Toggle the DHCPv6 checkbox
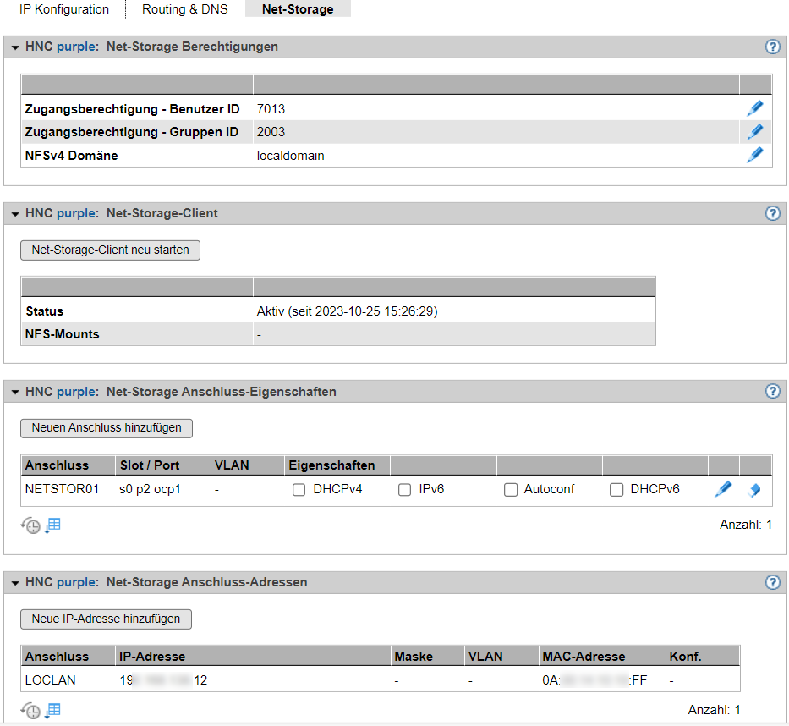This screenshot has height=726, width=789. coord(616,490)
